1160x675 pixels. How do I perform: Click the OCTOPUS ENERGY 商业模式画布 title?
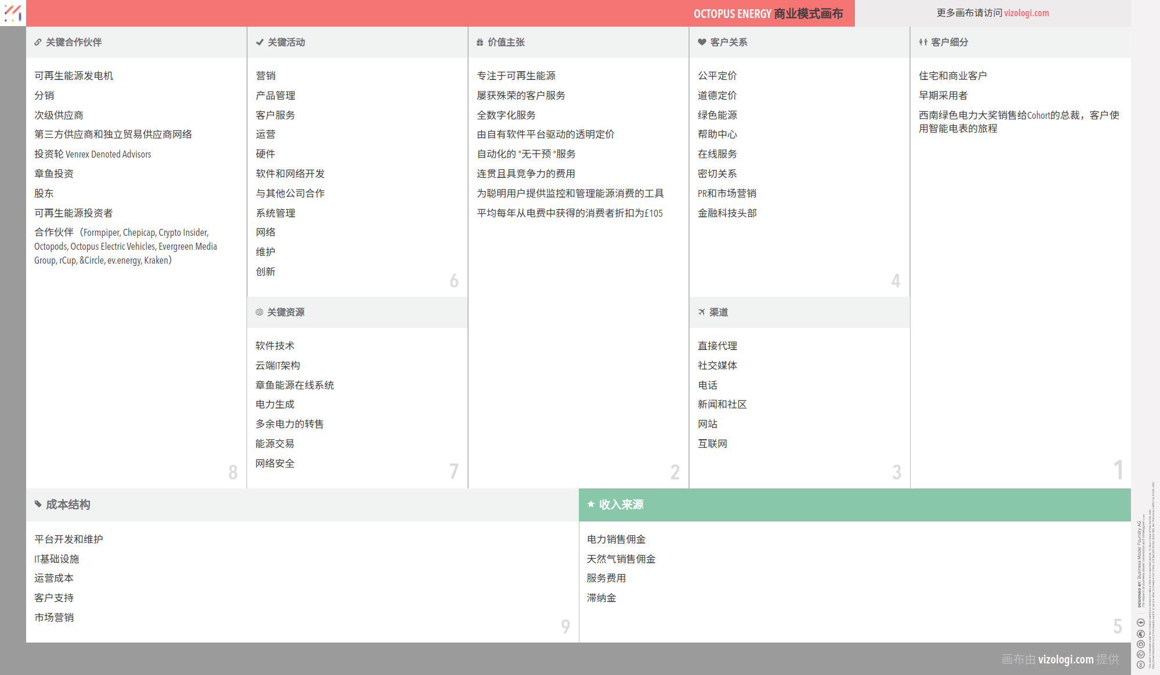768,13
